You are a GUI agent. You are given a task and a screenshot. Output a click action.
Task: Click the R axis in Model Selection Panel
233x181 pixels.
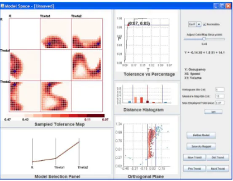click(x=32, y=151)
